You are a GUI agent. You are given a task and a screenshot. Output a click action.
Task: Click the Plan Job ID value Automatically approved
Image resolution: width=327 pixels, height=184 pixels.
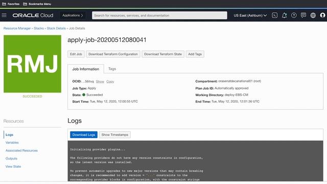[x=231, y=88]
